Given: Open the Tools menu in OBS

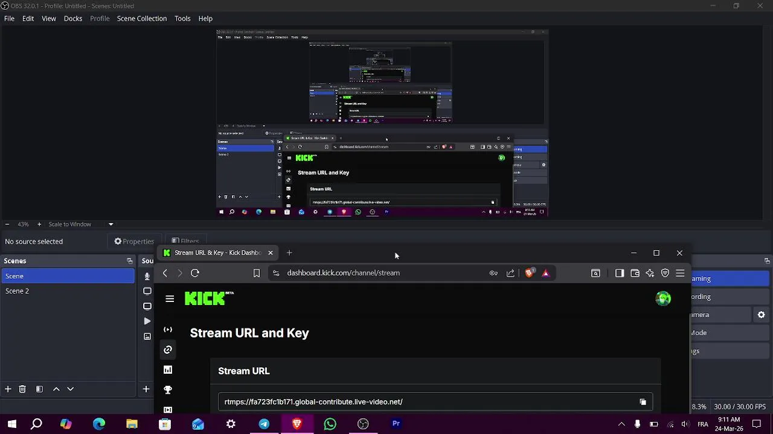Looking at the screenshot, I should click(182, 19).
